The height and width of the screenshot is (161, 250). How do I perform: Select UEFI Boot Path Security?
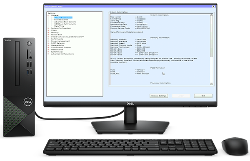pyautogui.click(x=65, y=24)
